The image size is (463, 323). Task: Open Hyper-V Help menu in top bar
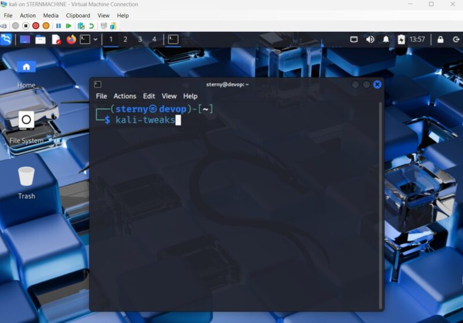pos(123,16)
